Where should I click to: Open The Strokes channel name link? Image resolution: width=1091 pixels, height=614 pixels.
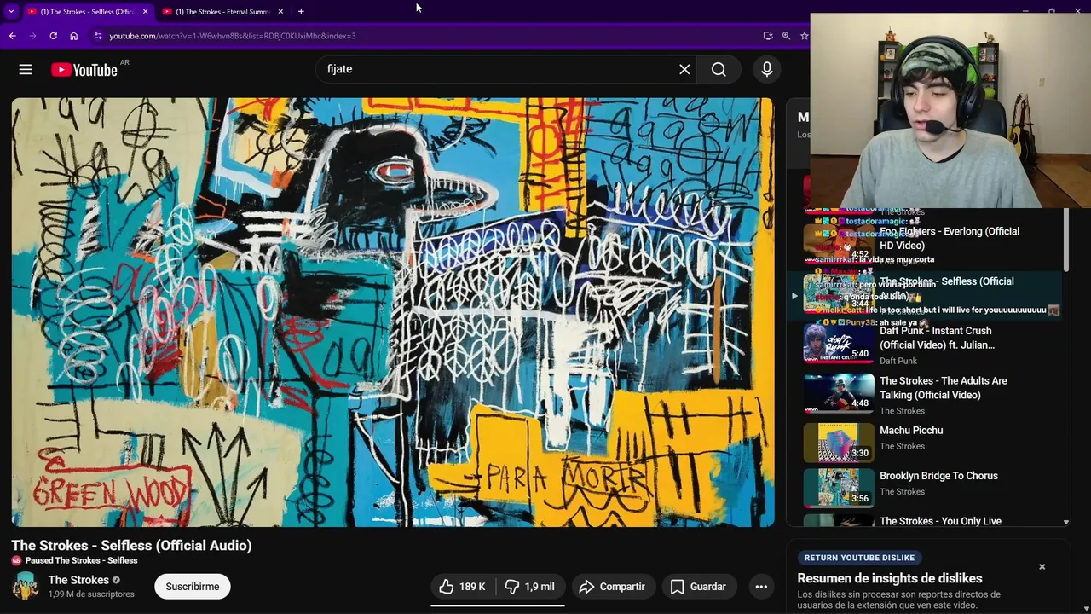pos(78,580)
